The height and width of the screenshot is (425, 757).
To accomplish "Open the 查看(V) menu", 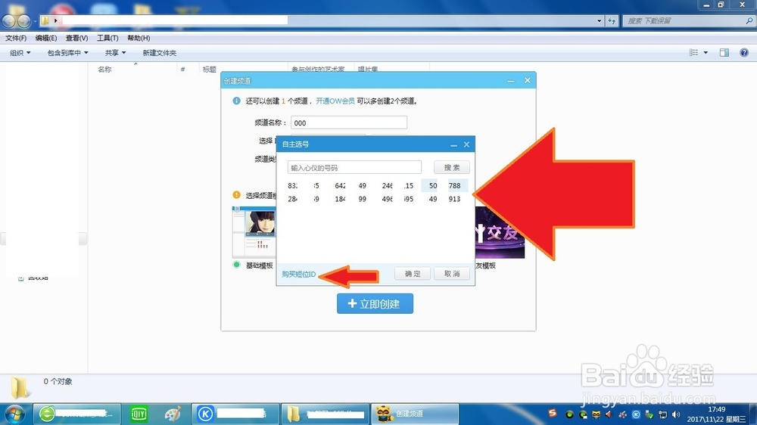I will (76, 38).
